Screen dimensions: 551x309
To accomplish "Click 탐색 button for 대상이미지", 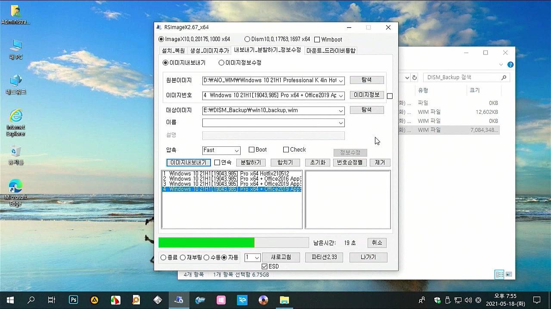I will 367,110.
